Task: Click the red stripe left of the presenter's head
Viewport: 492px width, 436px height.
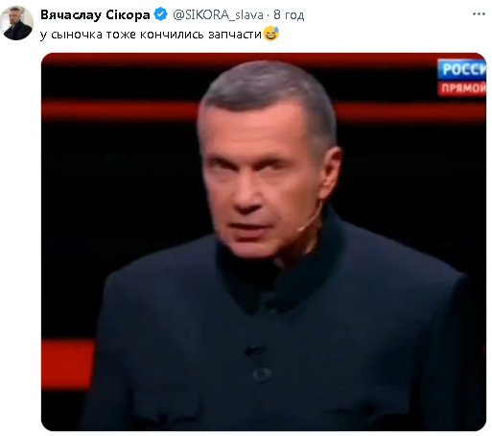Action: [x=120, y=110]
